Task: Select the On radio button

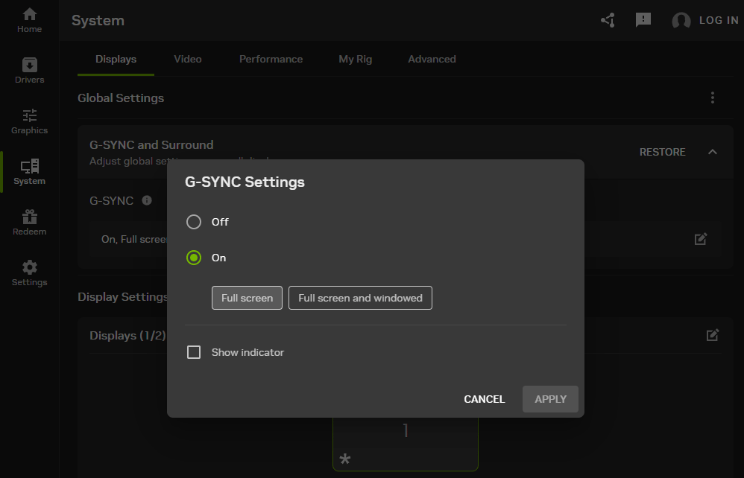Action: point(194,258)
